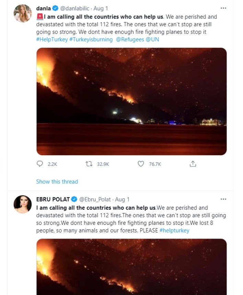Open the #helpturkey hashtag in EBRU's tweet

pos(174,230)
